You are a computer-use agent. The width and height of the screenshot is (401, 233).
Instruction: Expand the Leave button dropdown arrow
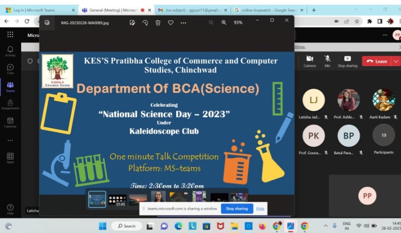[396, 61]
